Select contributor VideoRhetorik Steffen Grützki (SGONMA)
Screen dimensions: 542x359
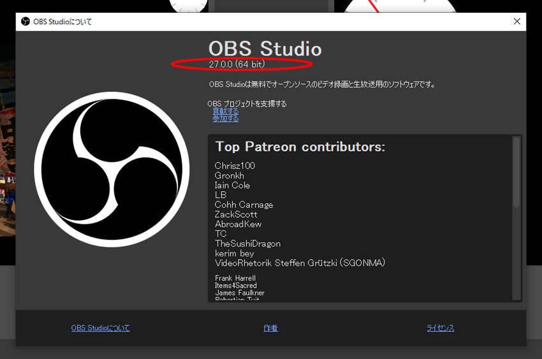(x=300, y=263)
